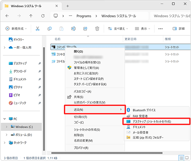191x161 pixels.
Task: Open ビデオ in quick access
Action: 15,95
